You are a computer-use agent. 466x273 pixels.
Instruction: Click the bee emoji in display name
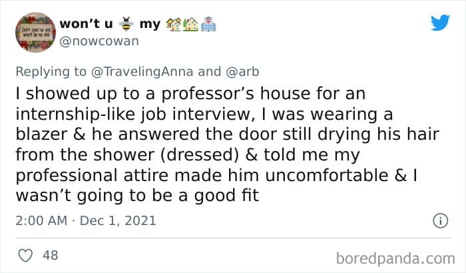pos(125,25)
